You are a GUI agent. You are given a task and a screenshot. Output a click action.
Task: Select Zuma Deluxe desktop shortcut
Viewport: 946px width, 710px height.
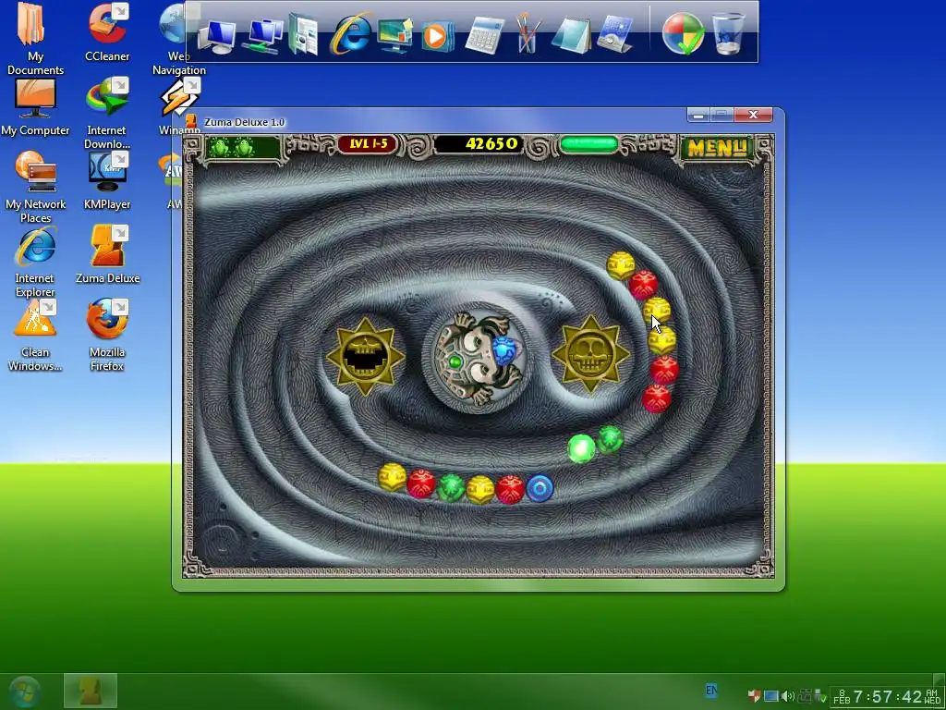(107, 254)
